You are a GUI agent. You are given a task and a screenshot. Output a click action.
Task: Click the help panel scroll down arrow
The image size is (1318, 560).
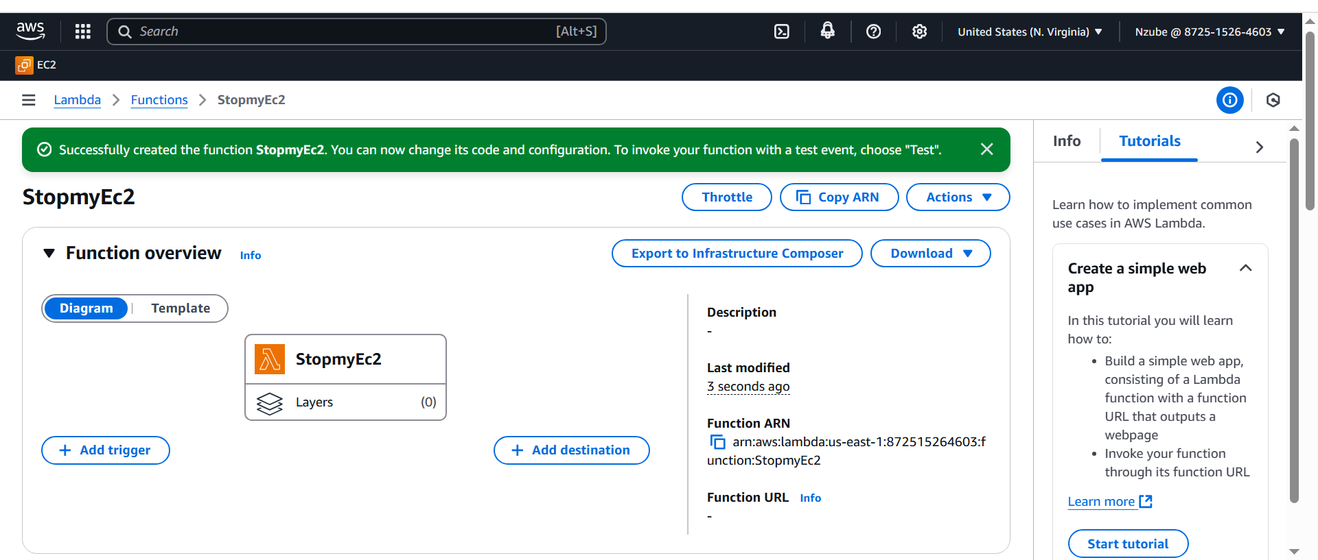pyautogui.click(x=1294, y=552)
